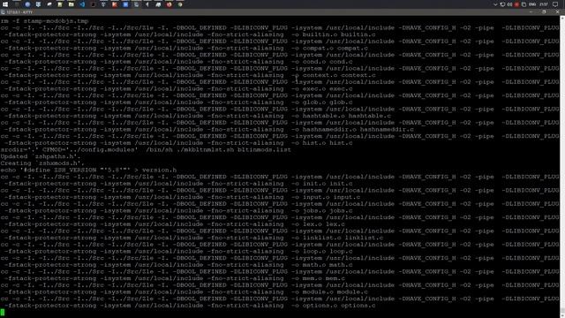Click 'compat.o compat.c' in the output
Screen dimensions: 565x318
pyautogui.click(x=335, y=49)
